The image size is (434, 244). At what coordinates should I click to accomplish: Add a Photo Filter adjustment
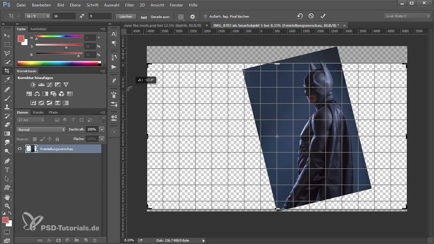(x=54, y=94)
